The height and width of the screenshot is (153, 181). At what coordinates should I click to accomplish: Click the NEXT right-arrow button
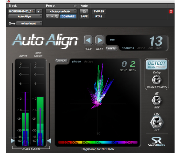coord(100,40)
